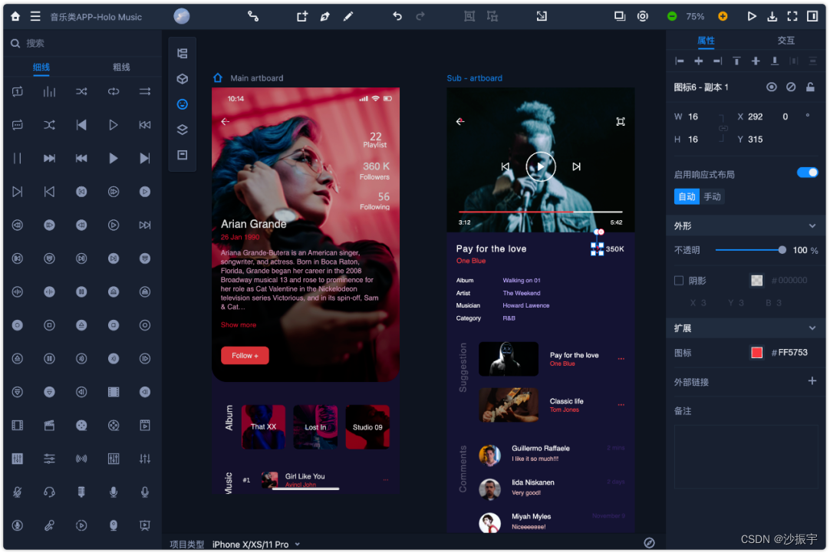Align left using alignment icon

click(680, 61)
